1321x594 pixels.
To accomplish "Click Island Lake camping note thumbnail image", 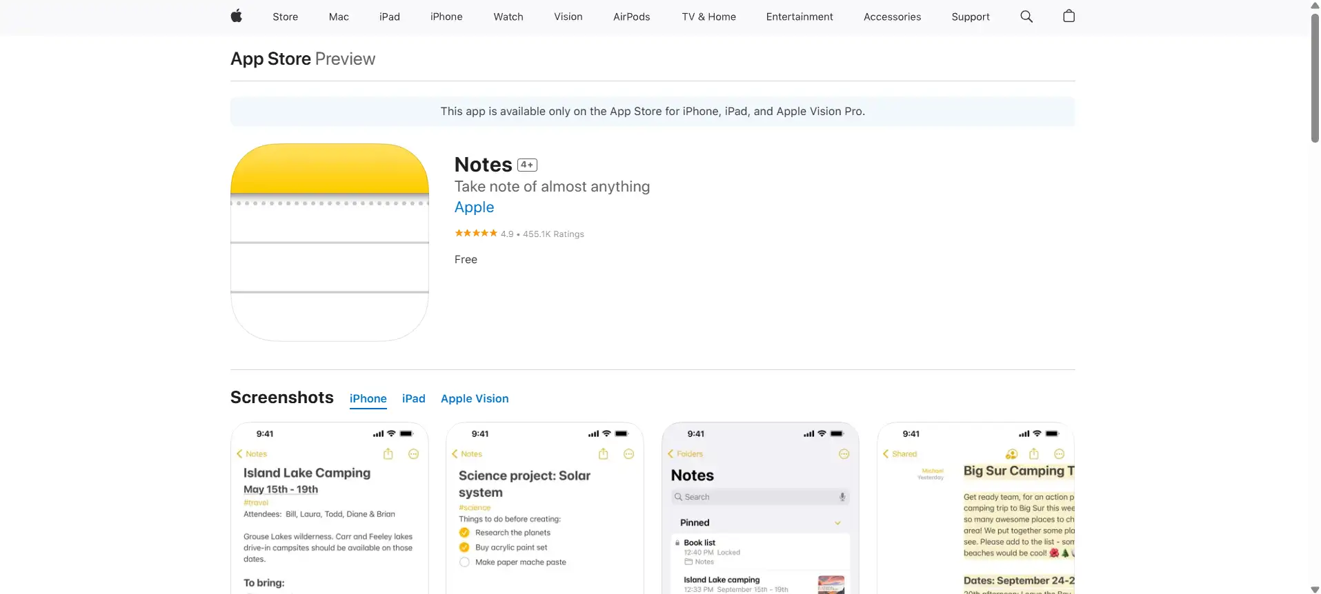I will click(x=831, y=584).
